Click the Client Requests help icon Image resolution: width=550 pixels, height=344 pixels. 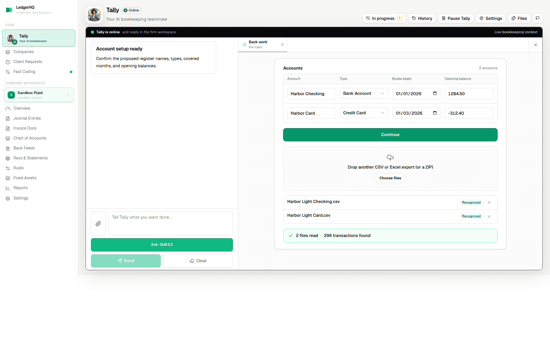click(8, 62)
